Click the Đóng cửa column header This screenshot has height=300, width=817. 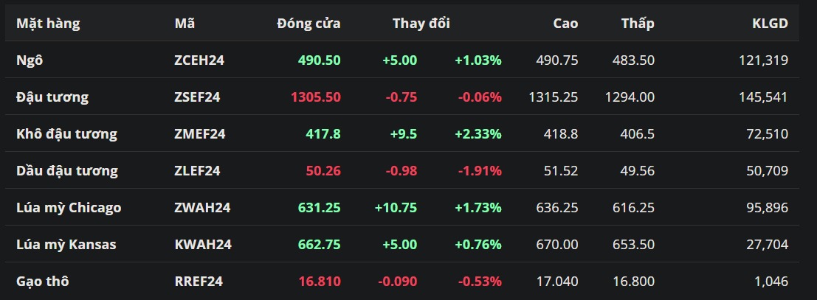tap(308, 23)
